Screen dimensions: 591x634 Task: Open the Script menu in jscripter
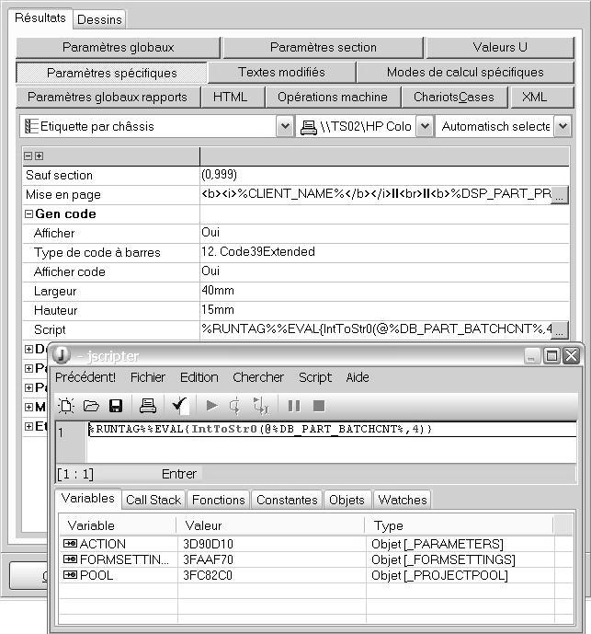point(315,377)
